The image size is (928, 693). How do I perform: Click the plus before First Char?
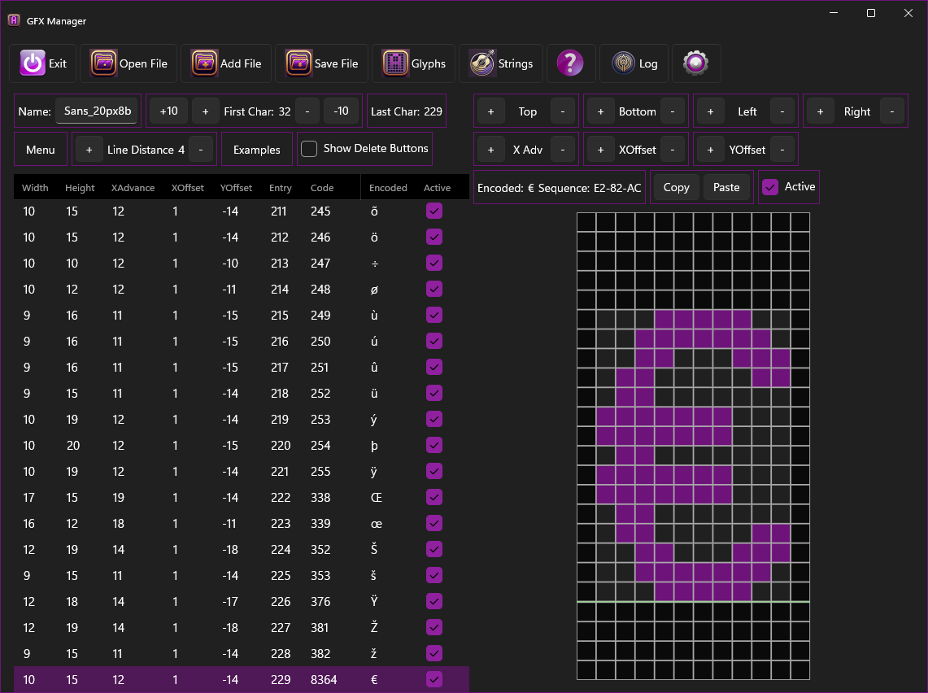[206, 111]
